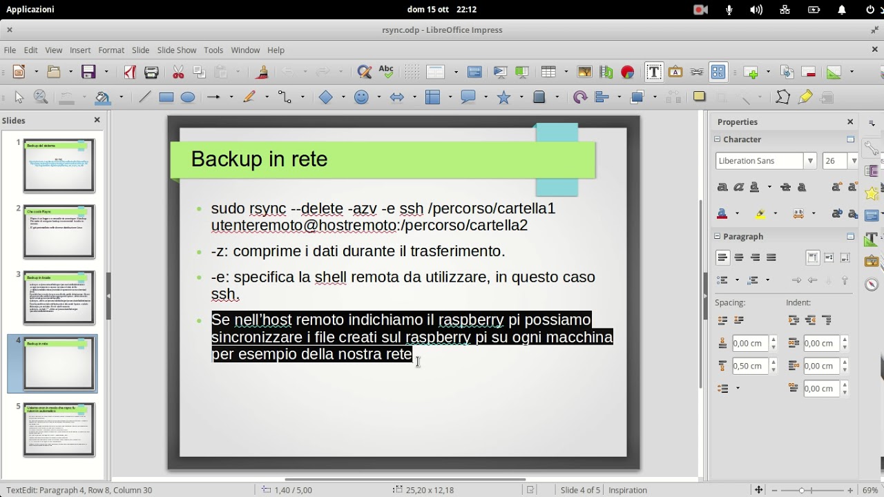Screen dimensions: 884x497
Task: Toggle display grid icon in toolbar
Action: pos(412,72)
